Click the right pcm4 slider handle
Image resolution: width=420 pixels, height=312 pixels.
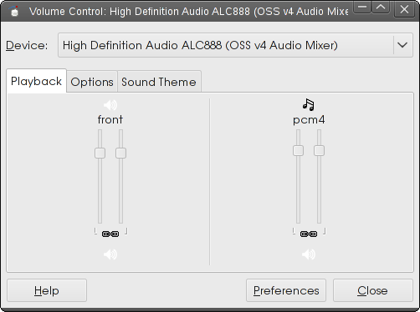[319, 151]
